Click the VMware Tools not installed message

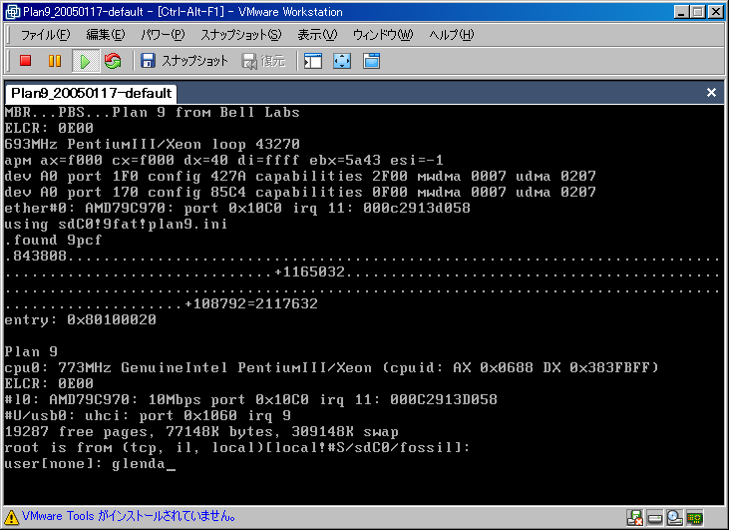pos(129,516)
